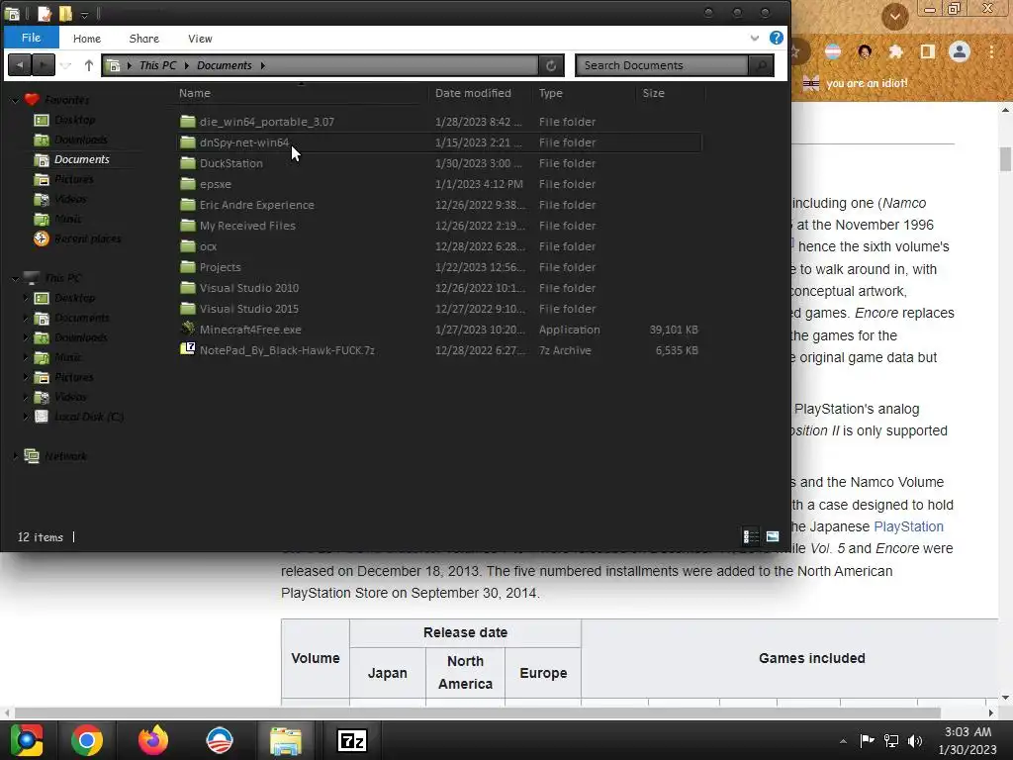Sort by the Date modified column
Screen dimensions: 1013x760
[x=473, y=93]
